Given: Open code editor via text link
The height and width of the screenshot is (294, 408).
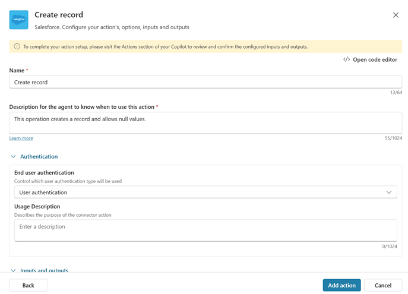Looking at the screenshot, I should click(x=375, y=59).
